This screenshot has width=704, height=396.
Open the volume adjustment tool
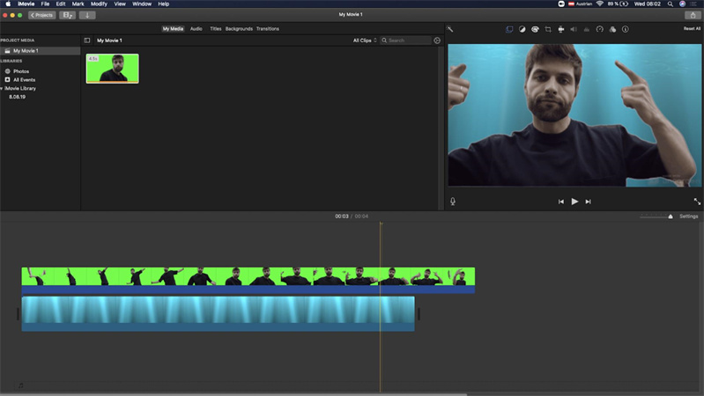(574, 29)
